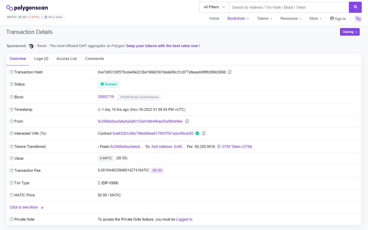Click the help icon beside Timestamp
This screenshot has height=230, width=368.
pos(11,109)
